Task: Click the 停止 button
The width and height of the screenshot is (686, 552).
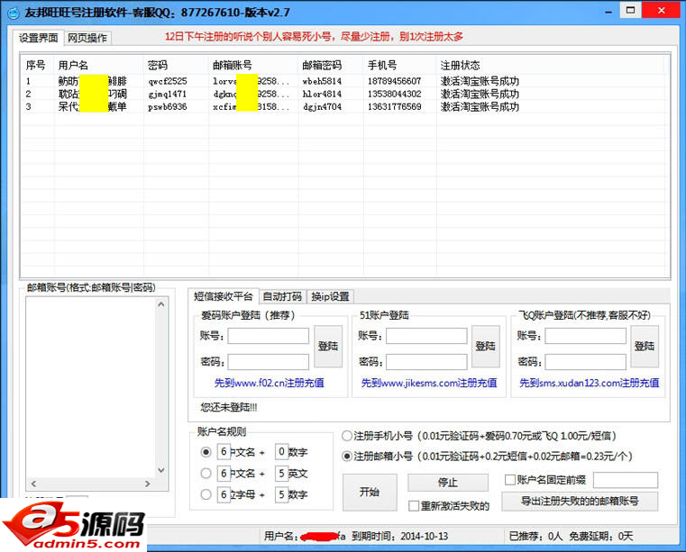Action: 448,483
